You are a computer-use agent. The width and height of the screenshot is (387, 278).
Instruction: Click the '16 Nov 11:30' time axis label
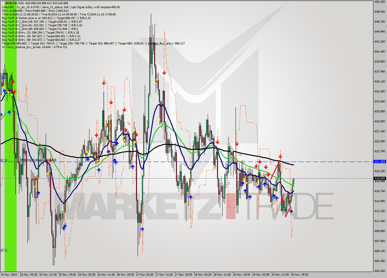tap(106, 275)
